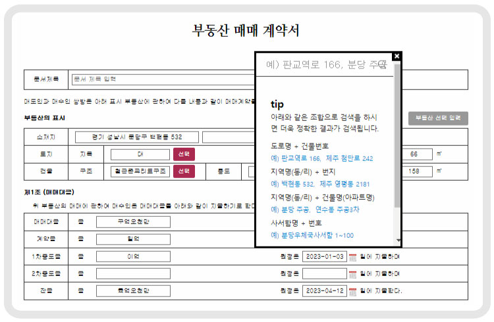Click the 잔금 date field 2023-04-12
This screenshot has width=494, height=322.
click(324, 290)
